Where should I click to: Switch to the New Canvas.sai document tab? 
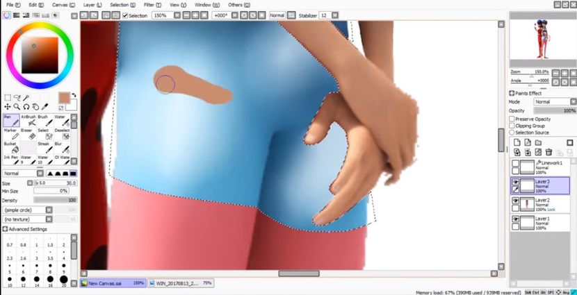coord(113,283)
